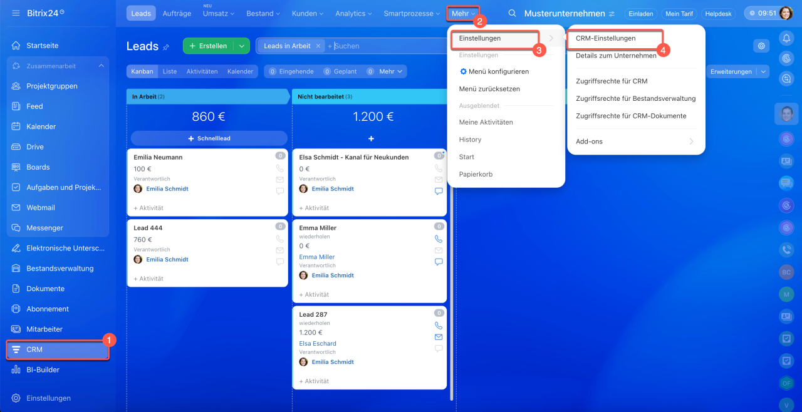Click phone icon on Emma Miller card
Screen dimensions: 802x412
coord(439,239)
